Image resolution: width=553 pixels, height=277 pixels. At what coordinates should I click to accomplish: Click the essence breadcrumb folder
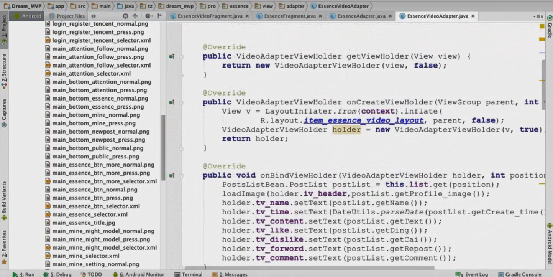click(236, 6)
